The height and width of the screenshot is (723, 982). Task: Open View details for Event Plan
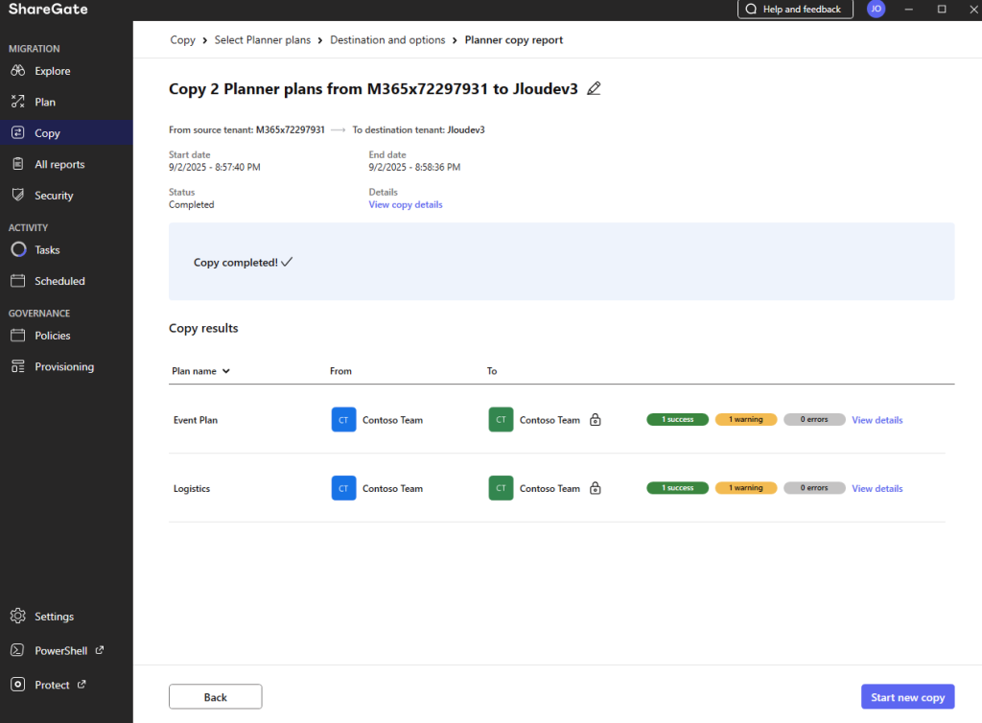pos(877,420)
